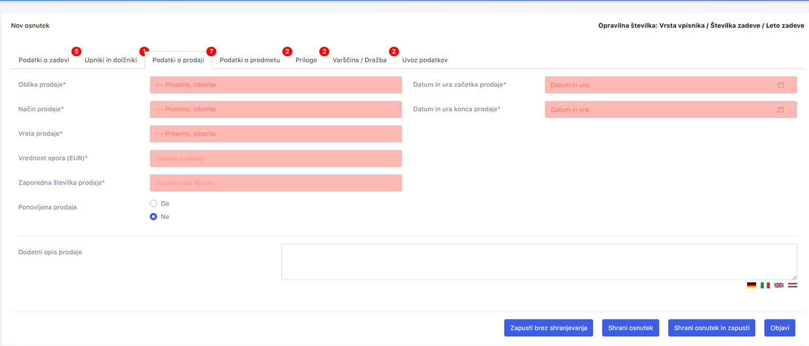Open calendar icon for sale start date
This screenshot has width=809, height=346.
780,85
